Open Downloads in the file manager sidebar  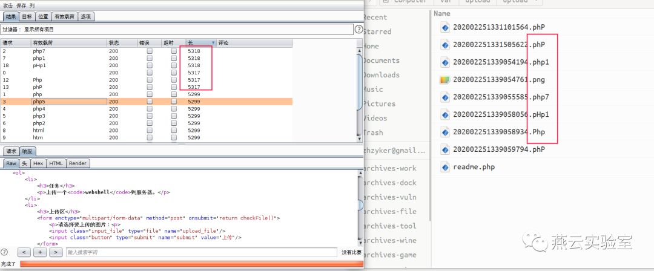pos(381,75)
